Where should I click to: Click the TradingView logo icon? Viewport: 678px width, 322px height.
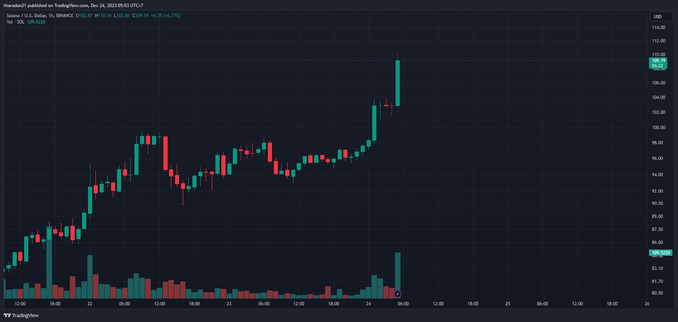coord(7,316)
